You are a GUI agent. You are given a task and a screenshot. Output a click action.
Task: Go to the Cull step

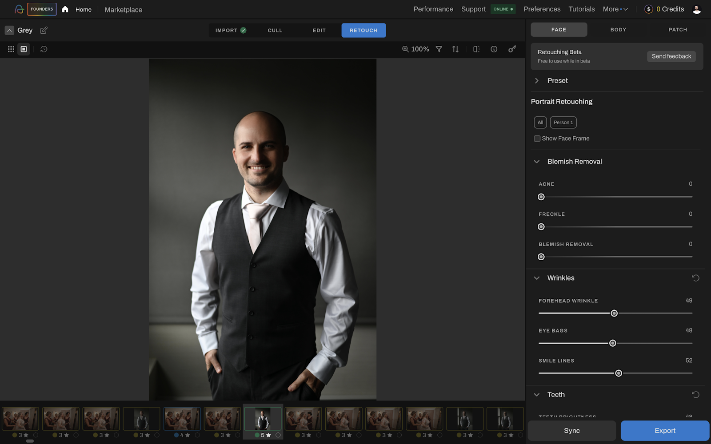coord(275,30)
